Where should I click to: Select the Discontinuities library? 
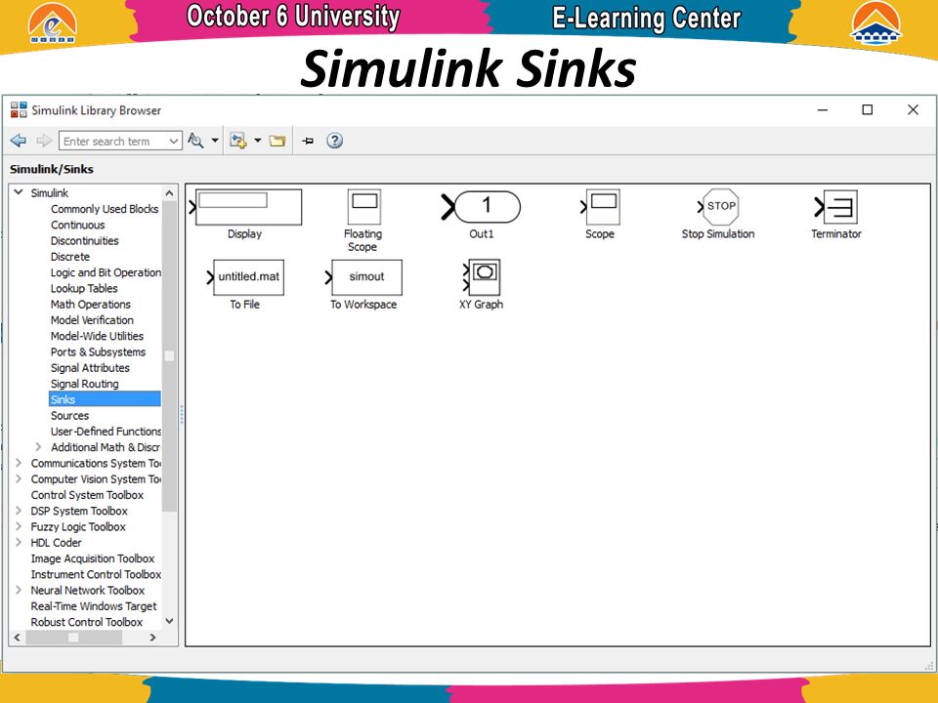[x=84, y=240]
